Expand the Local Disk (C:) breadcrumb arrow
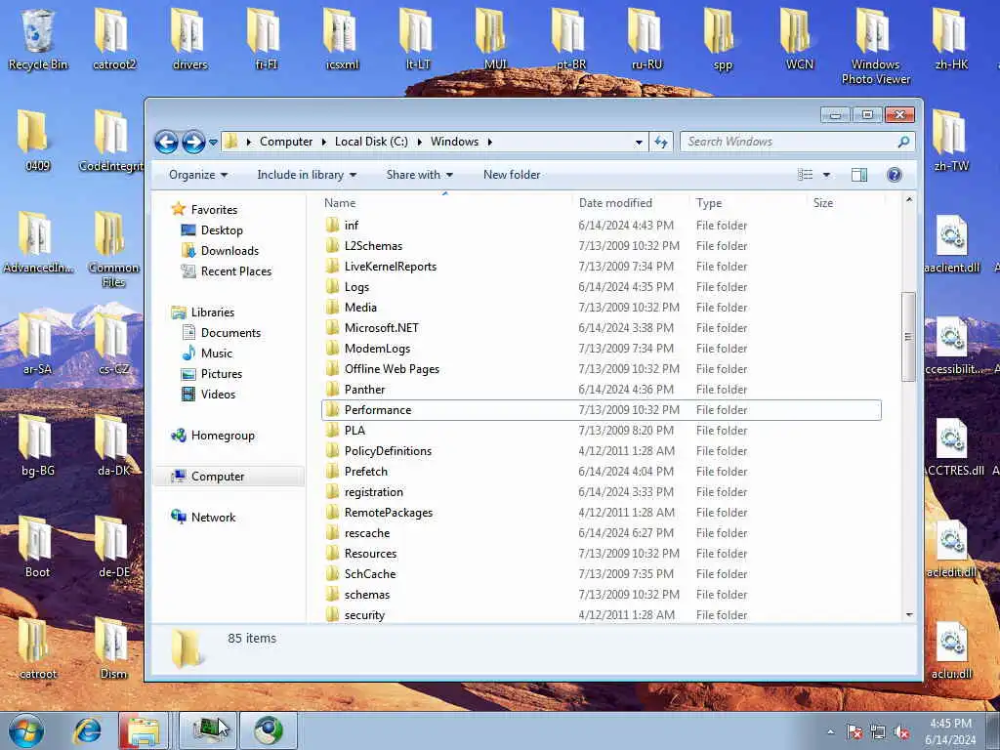Viewport: 1000px width, 750px height. coord(419,142)
